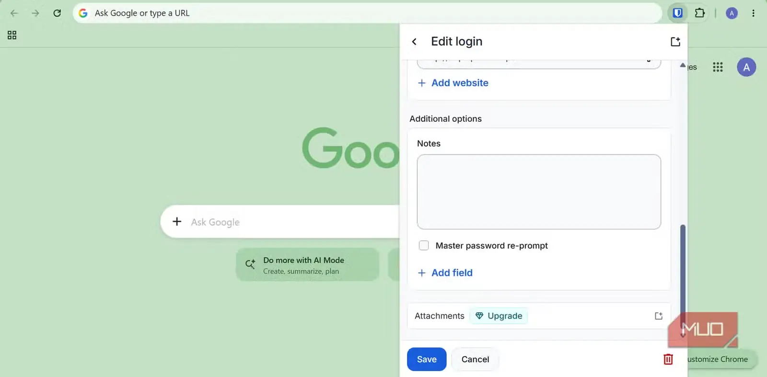
Task: Open the tab groups grid icon
Action: (x=12, y=35)
